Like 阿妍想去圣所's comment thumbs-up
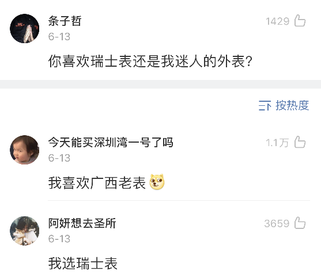 [x=300, y=223]
